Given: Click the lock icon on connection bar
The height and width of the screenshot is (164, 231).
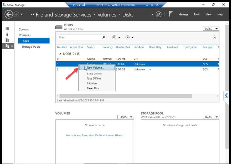Looking at the screenshot, I should 79,5.
